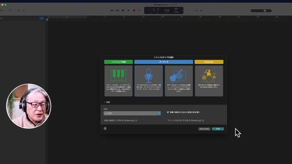Toggle the Cycle loop button
The width and height of the screenshot is (292, 164).
click(140, 10)
